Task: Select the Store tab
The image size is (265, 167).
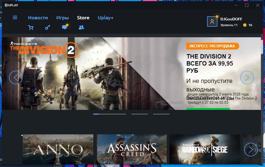Action: [x=83, y=18]
